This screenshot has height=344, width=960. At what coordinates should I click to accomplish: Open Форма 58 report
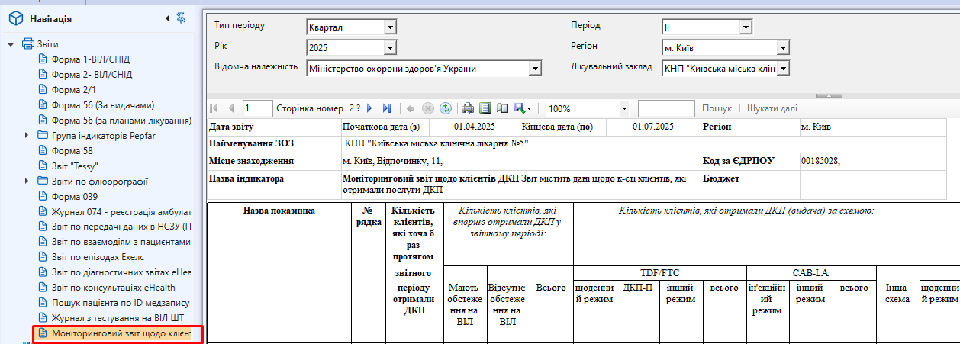72,151
